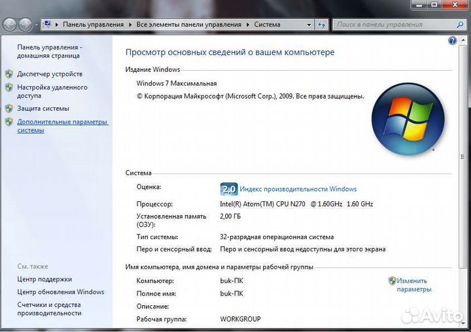Viewport: 471px width, 332px height.
Task: Expand the arrow after Все элементы панели управления
Action: [248, 25]
